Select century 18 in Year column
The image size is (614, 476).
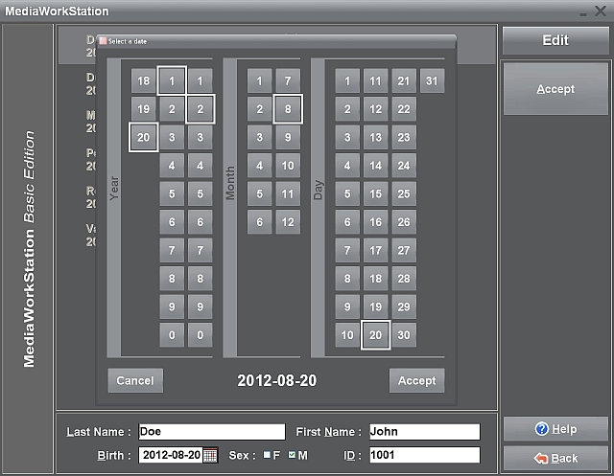tap(143, 80)
